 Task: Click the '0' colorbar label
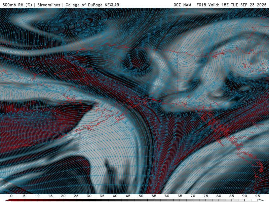pyautogui.click(x=11, y=196)
